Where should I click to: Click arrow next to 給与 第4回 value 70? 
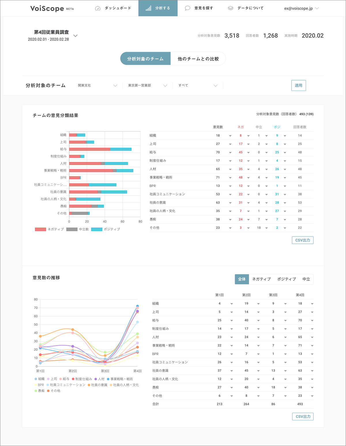point(312,321)
